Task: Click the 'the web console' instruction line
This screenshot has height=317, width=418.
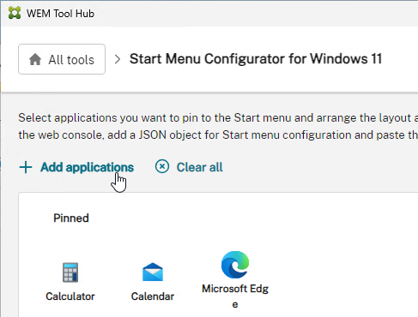Action: click(x=218, y=135)
